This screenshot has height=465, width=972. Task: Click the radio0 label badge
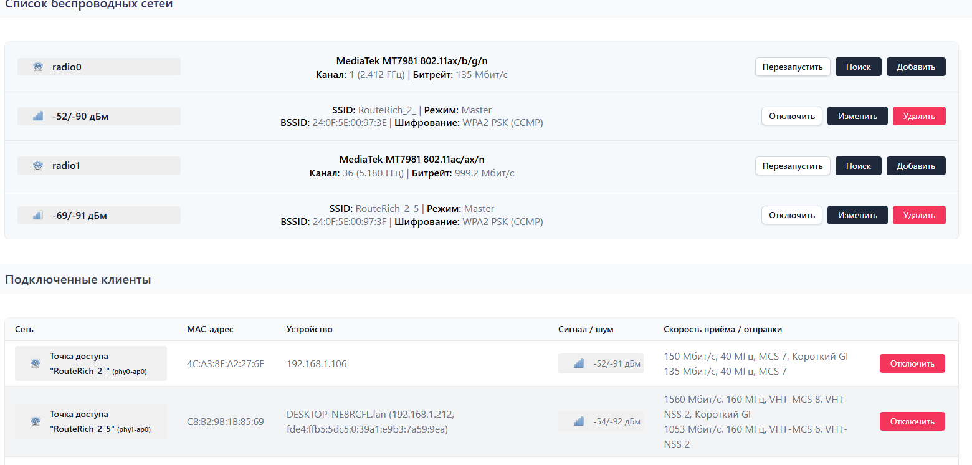click(x=99, y=67)
